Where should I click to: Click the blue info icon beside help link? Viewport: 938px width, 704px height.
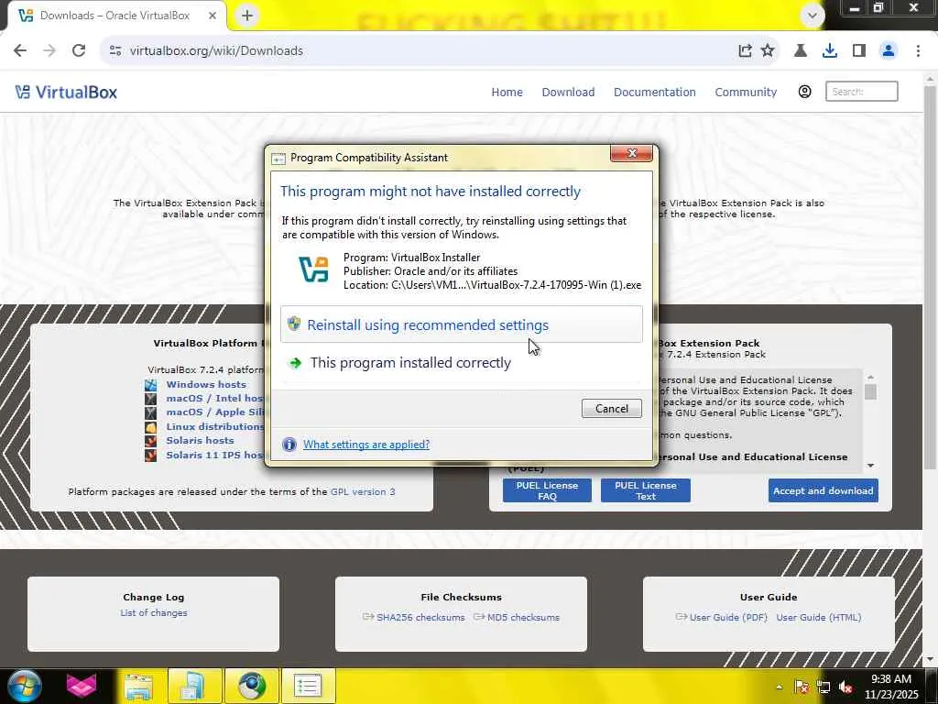click(289, 445)
